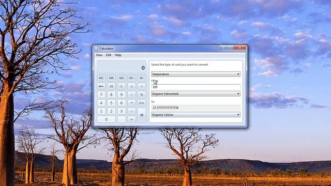Screen dimensions: 331x186
Task: Click digit 8 on the keypad
Action: 111,95
